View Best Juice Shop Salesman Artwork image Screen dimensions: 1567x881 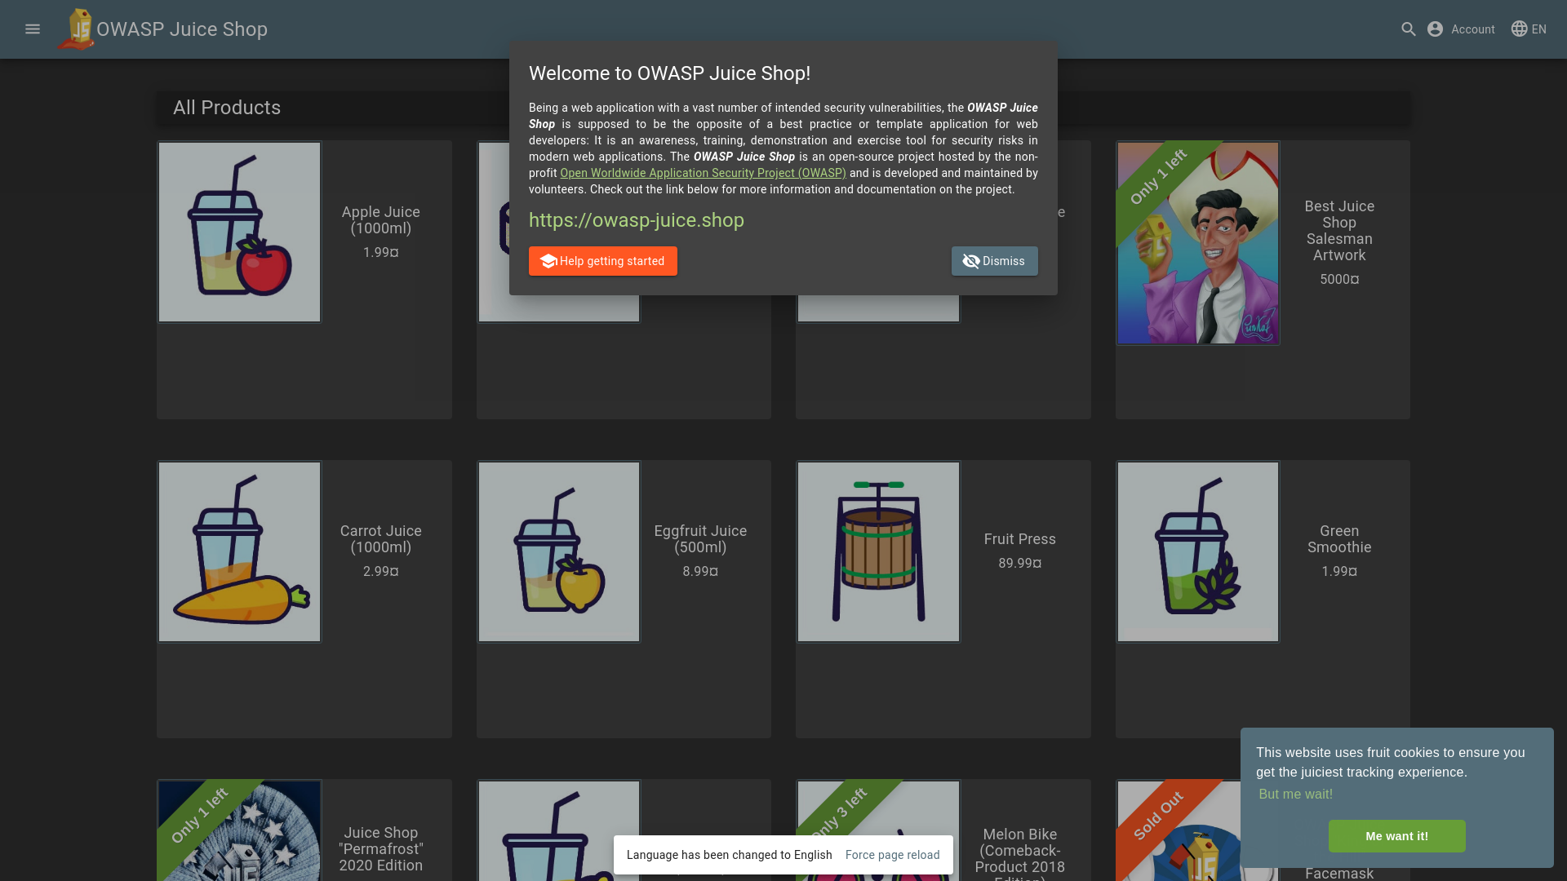[1197, 243]
